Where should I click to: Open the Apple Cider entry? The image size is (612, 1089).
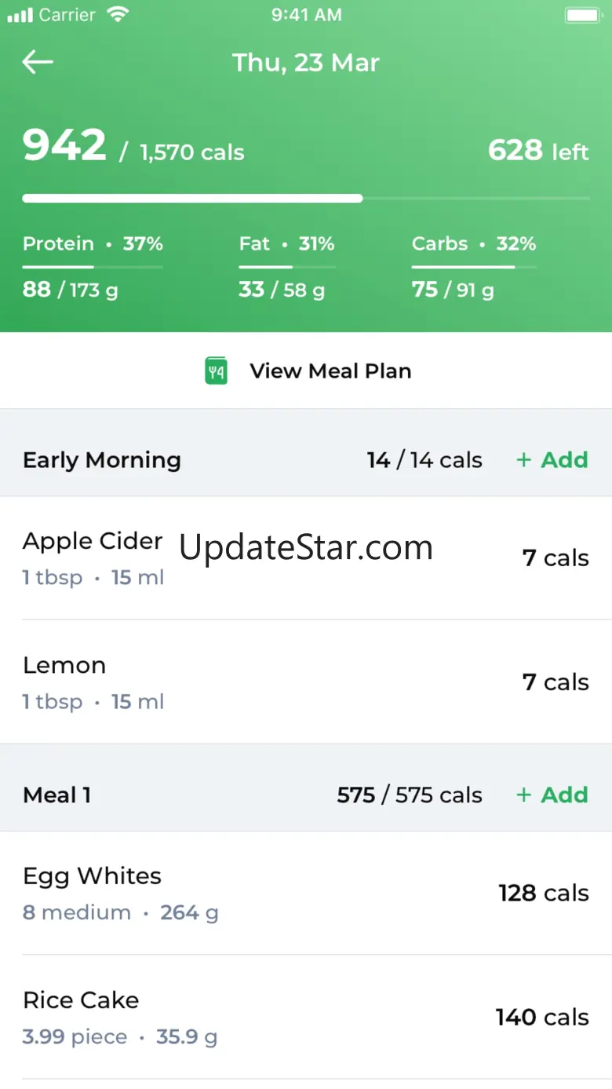93,557
